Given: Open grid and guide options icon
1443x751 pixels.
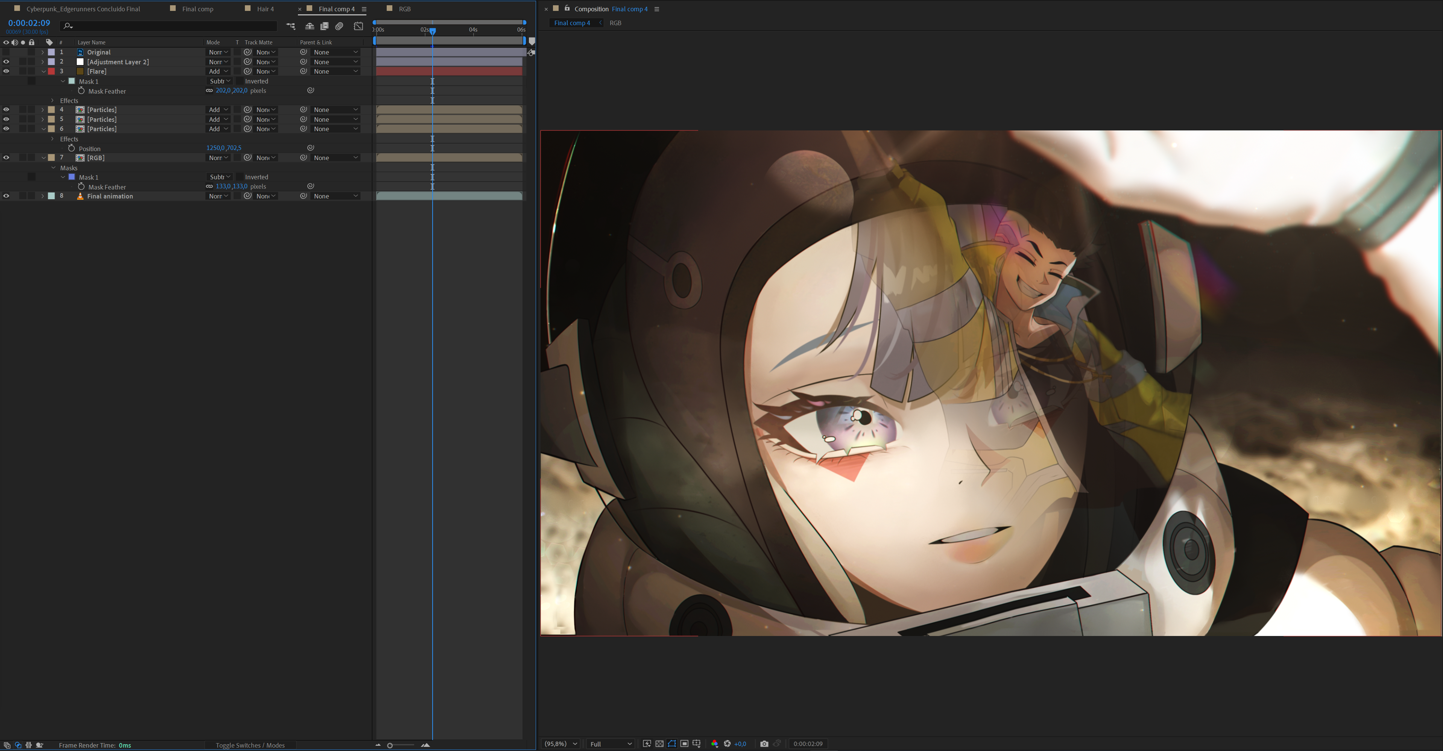Looking at the screenshot, I should 697,744.
